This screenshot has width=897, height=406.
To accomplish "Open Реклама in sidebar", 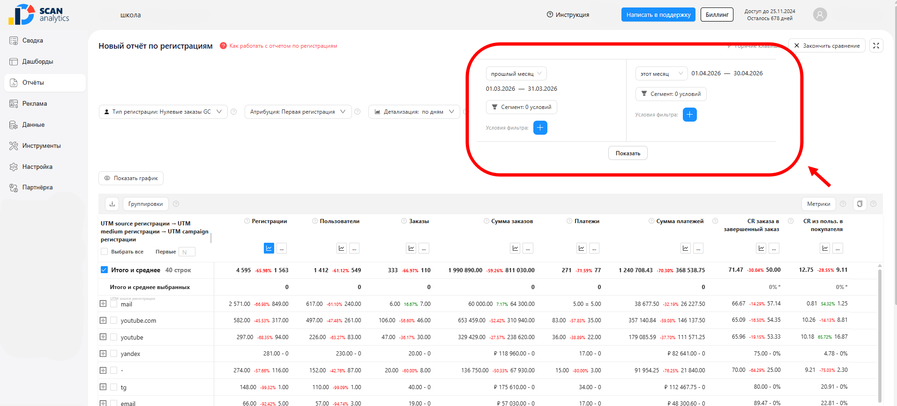I will pyautogui.click(x=45, y=104).
